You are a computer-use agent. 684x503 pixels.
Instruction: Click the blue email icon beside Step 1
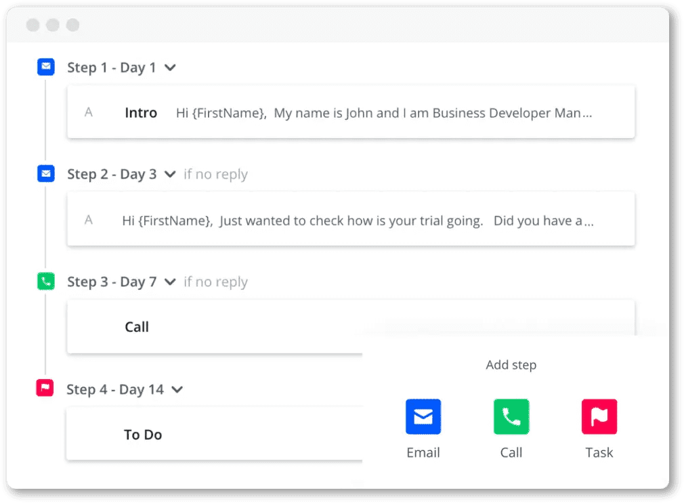(x=45, y=66)
